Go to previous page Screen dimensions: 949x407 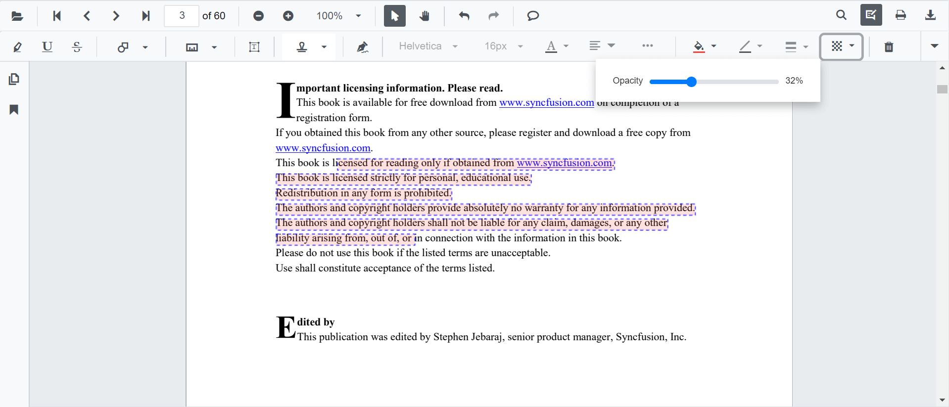click(87, 16)
